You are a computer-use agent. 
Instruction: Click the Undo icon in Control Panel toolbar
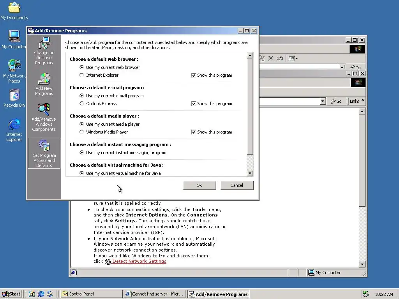pos(280,59)
